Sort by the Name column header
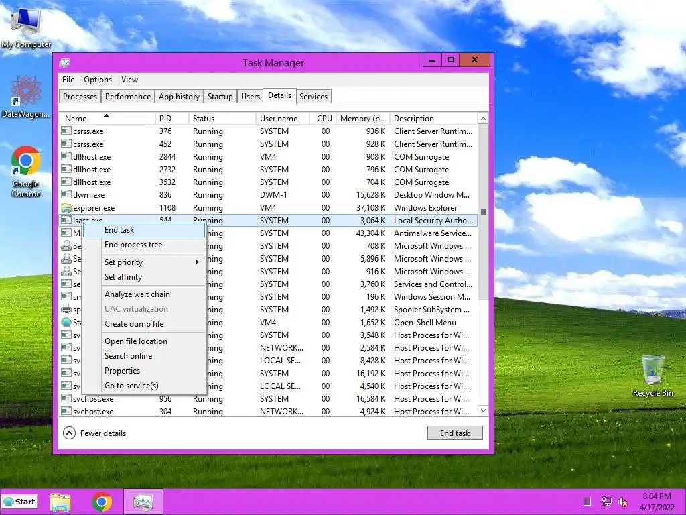 click(x=107, y=118)
